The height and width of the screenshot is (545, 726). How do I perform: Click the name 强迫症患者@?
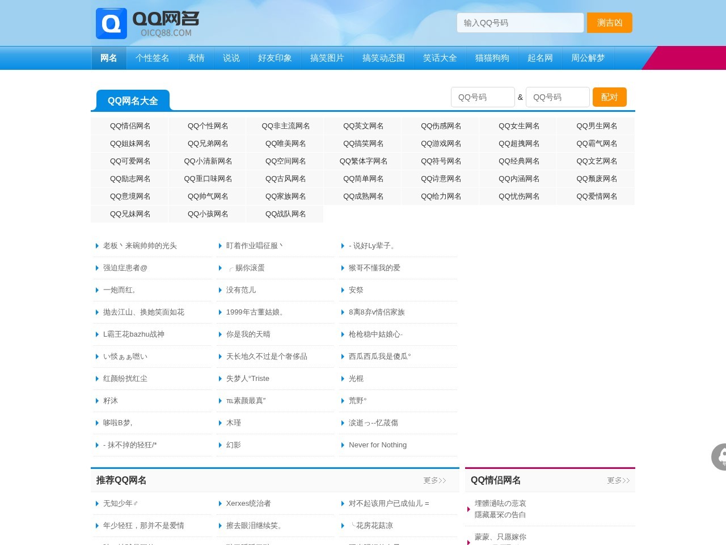pos(125,268)
